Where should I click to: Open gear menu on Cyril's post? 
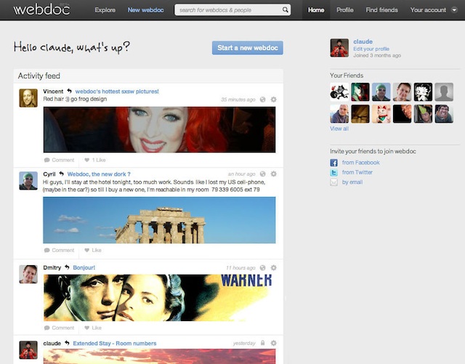(x=273, y=174)
